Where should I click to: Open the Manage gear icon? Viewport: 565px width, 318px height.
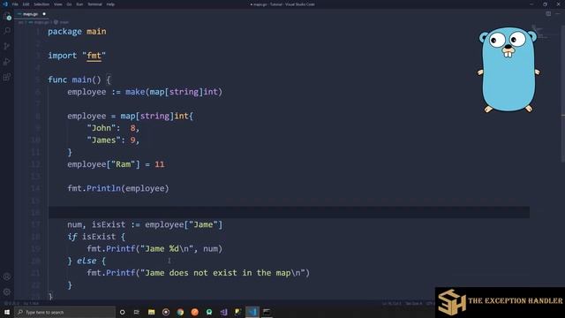pos(7,292)
